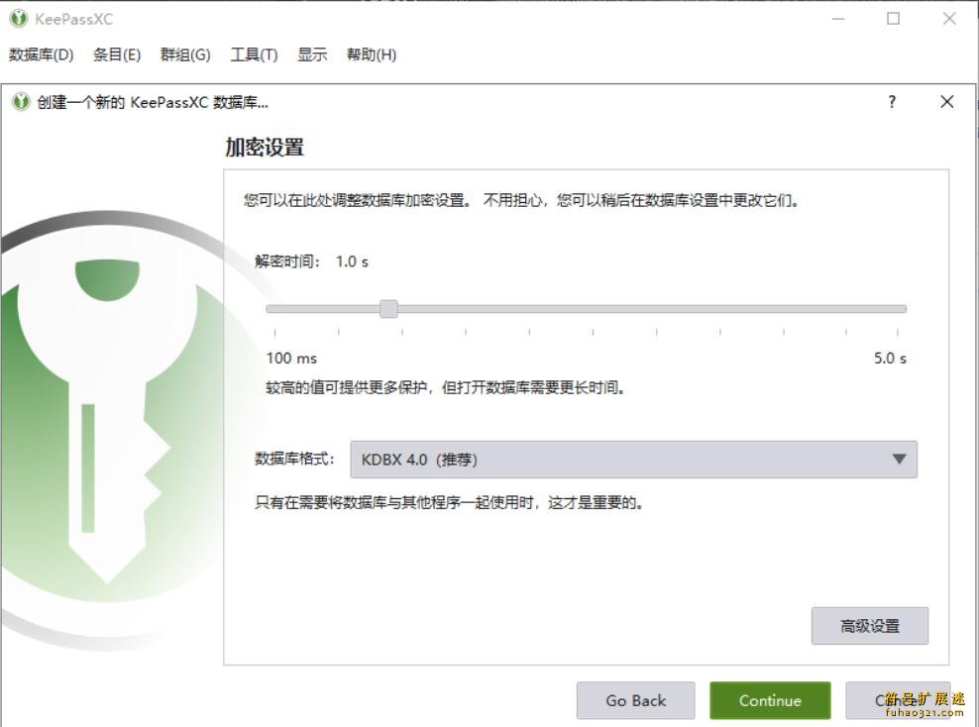Click the dialog help question mark
This screenshot has height=727, width=979.
pyautogui.click(x=892, y=102)
